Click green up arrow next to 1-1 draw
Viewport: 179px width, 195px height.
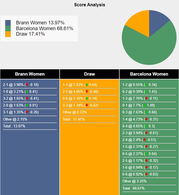(87, 85)
